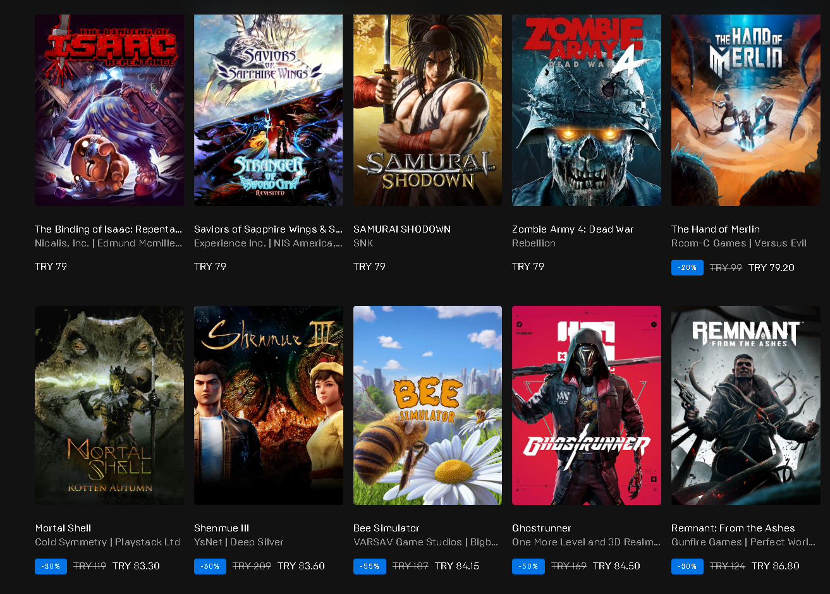This screenshot has width=830, height=594.
Task: Open the 'Saviors of Sapphire Wings & S...' title link
Action: click(x=268, y=229)
